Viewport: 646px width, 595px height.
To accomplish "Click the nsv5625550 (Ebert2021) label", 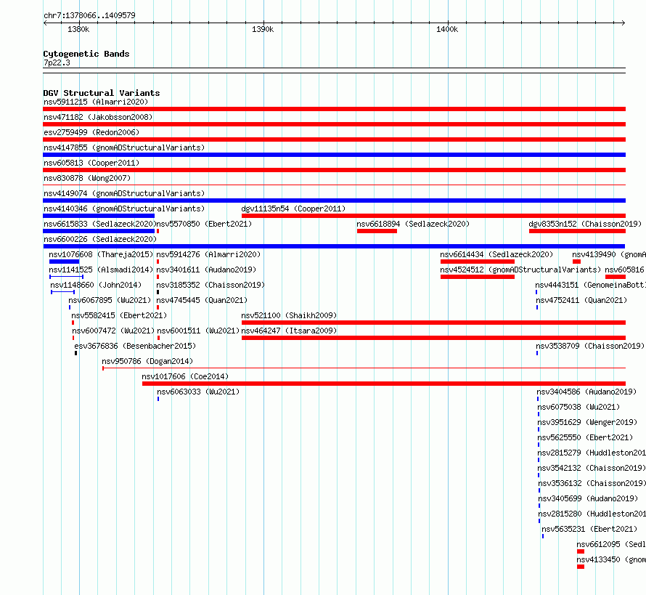I will click(585, 437).
